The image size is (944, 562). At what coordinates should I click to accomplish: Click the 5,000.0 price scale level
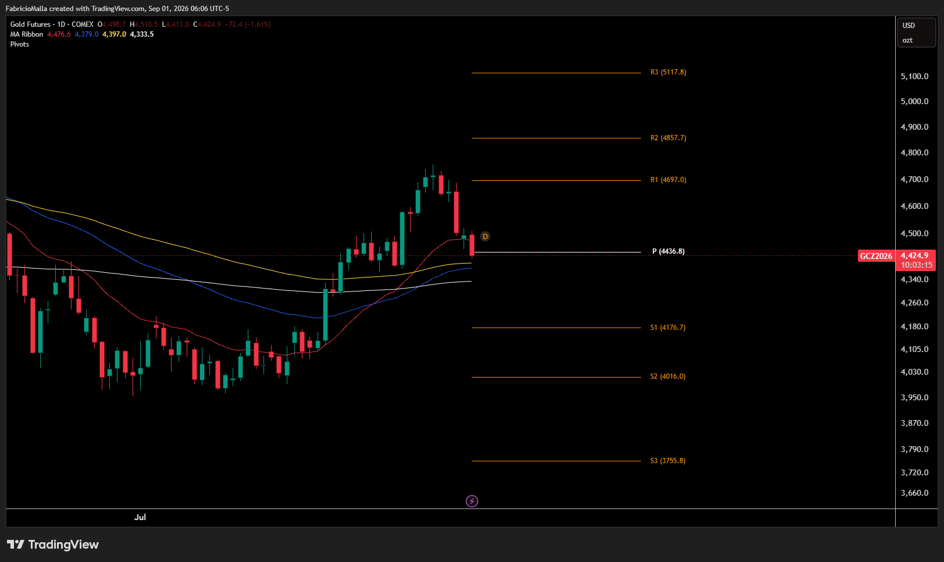[x=914, y=101]
